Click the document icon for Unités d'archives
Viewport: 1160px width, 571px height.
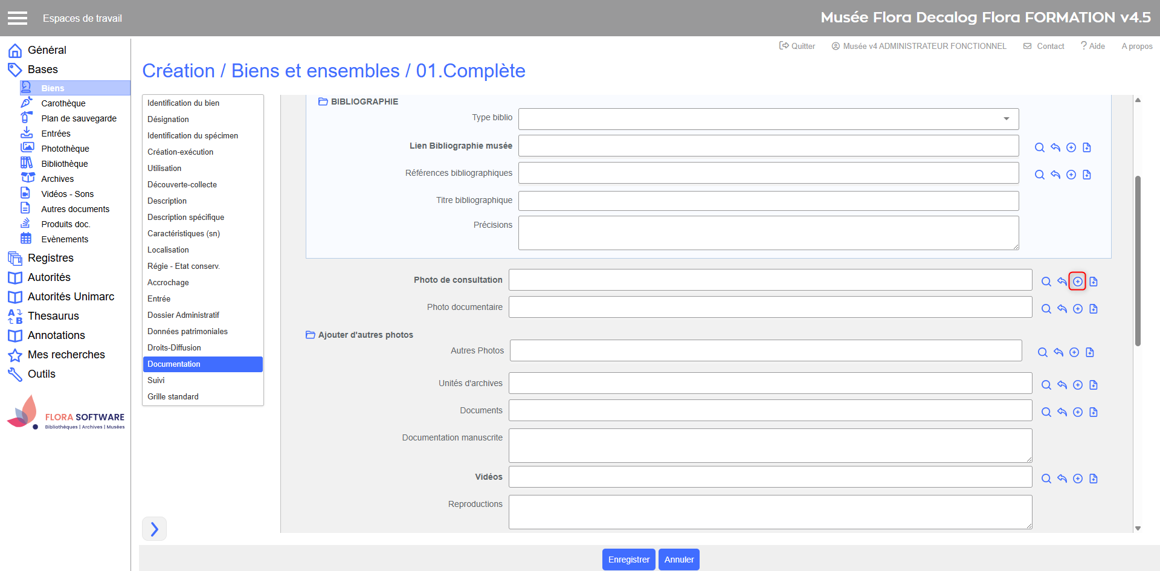point(1093,385)
